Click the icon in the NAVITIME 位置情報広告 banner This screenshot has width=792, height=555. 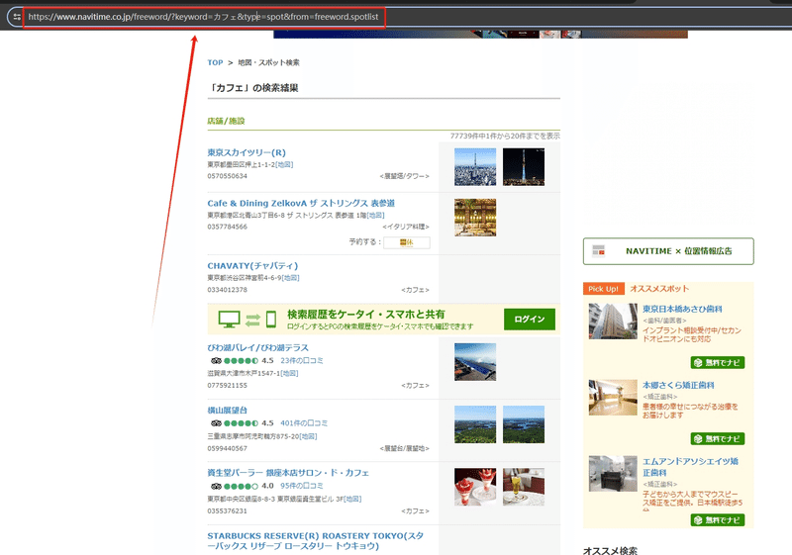click(599, 250)
